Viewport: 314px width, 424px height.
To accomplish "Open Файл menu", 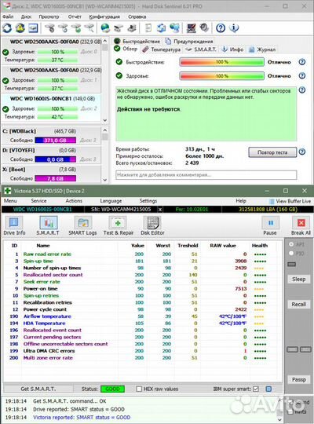I will tap(8, 16).
